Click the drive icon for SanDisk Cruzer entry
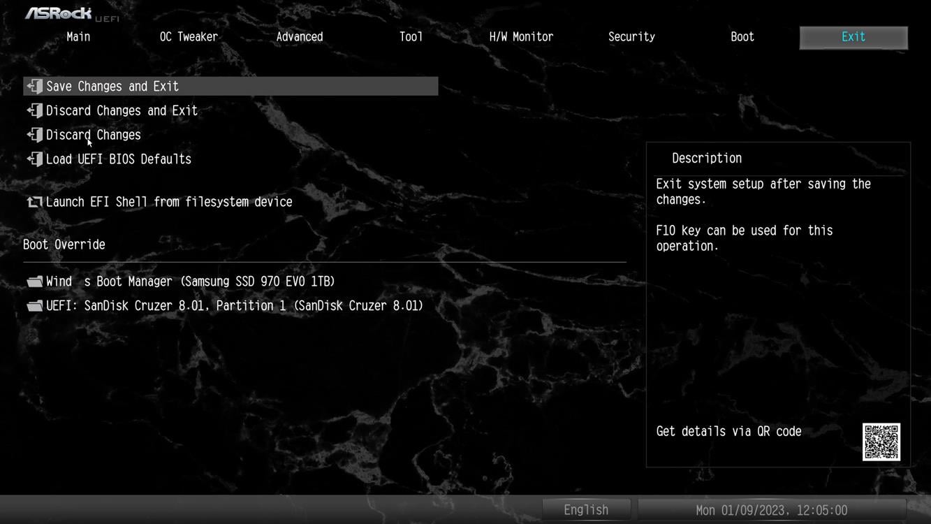 click(34, 306)
